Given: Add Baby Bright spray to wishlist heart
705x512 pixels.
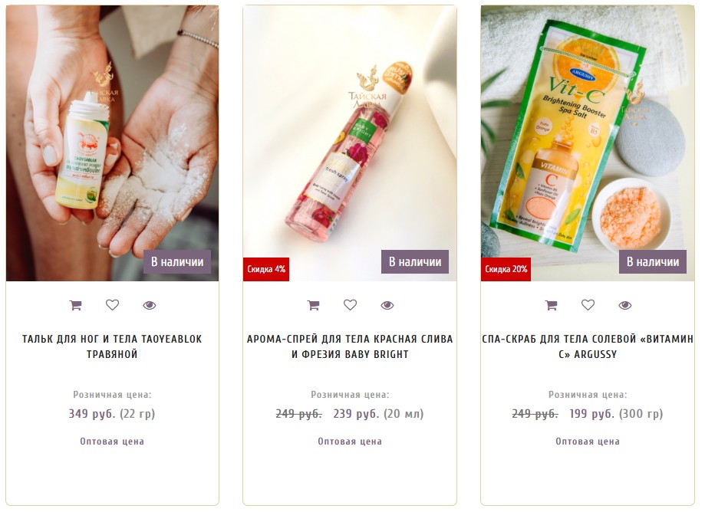Looking at the screenshot, I should tap(351, 305).
